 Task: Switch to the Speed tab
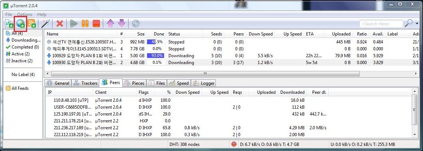pyautogui.click(x=179, y=83)
